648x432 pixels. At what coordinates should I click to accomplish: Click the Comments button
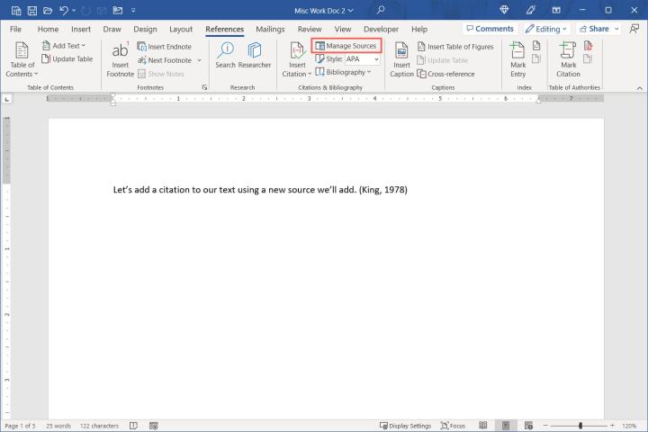[x=489, y=29]
